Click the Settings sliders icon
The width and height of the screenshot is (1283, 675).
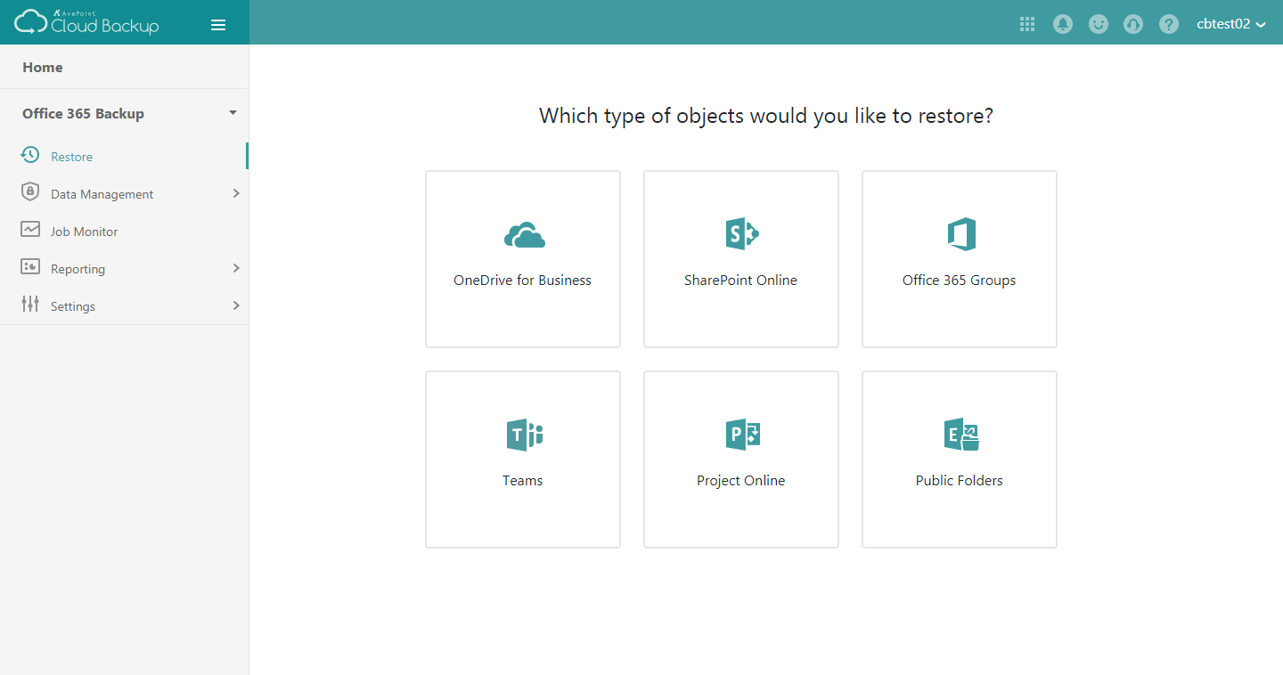[30, 305]
